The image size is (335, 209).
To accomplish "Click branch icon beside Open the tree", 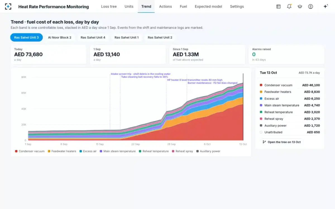I will [264, 142].
